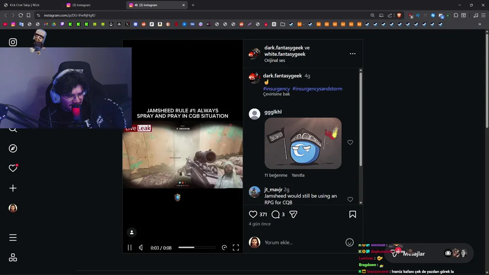Click the Brave Shields icon

coord(399,15)
